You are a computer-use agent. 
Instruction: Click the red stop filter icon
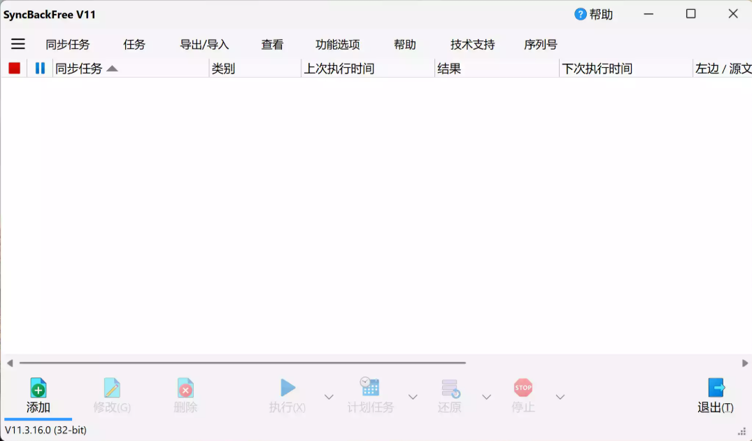point(13,67)
